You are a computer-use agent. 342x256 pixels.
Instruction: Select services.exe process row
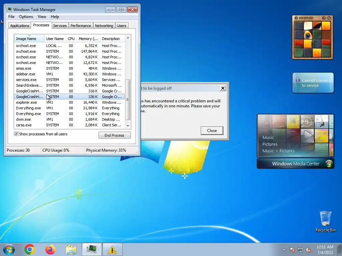point(69,80)
